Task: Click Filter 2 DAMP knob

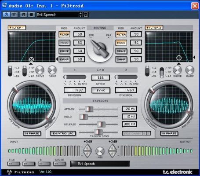Action: click(x=190, y=70)
